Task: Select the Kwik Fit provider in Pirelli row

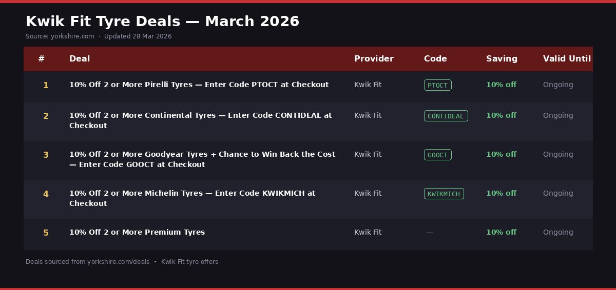Action: pos(368,85)
